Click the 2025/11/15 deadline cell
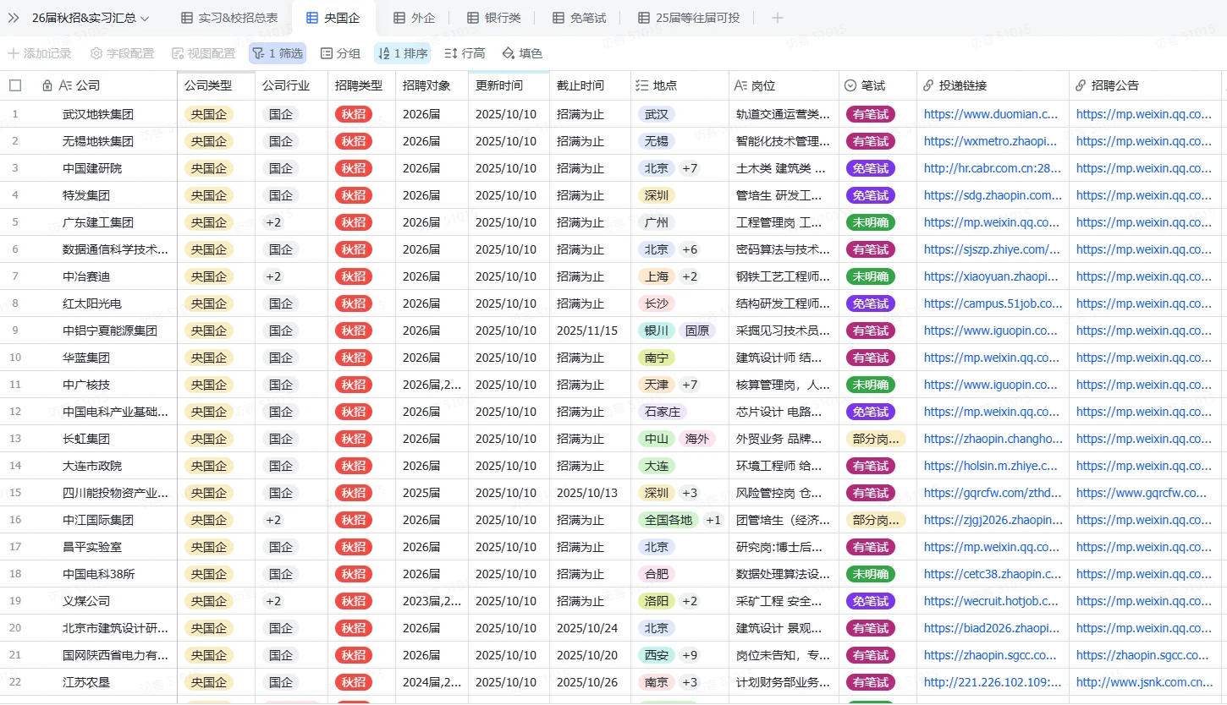 pos(590,331)
